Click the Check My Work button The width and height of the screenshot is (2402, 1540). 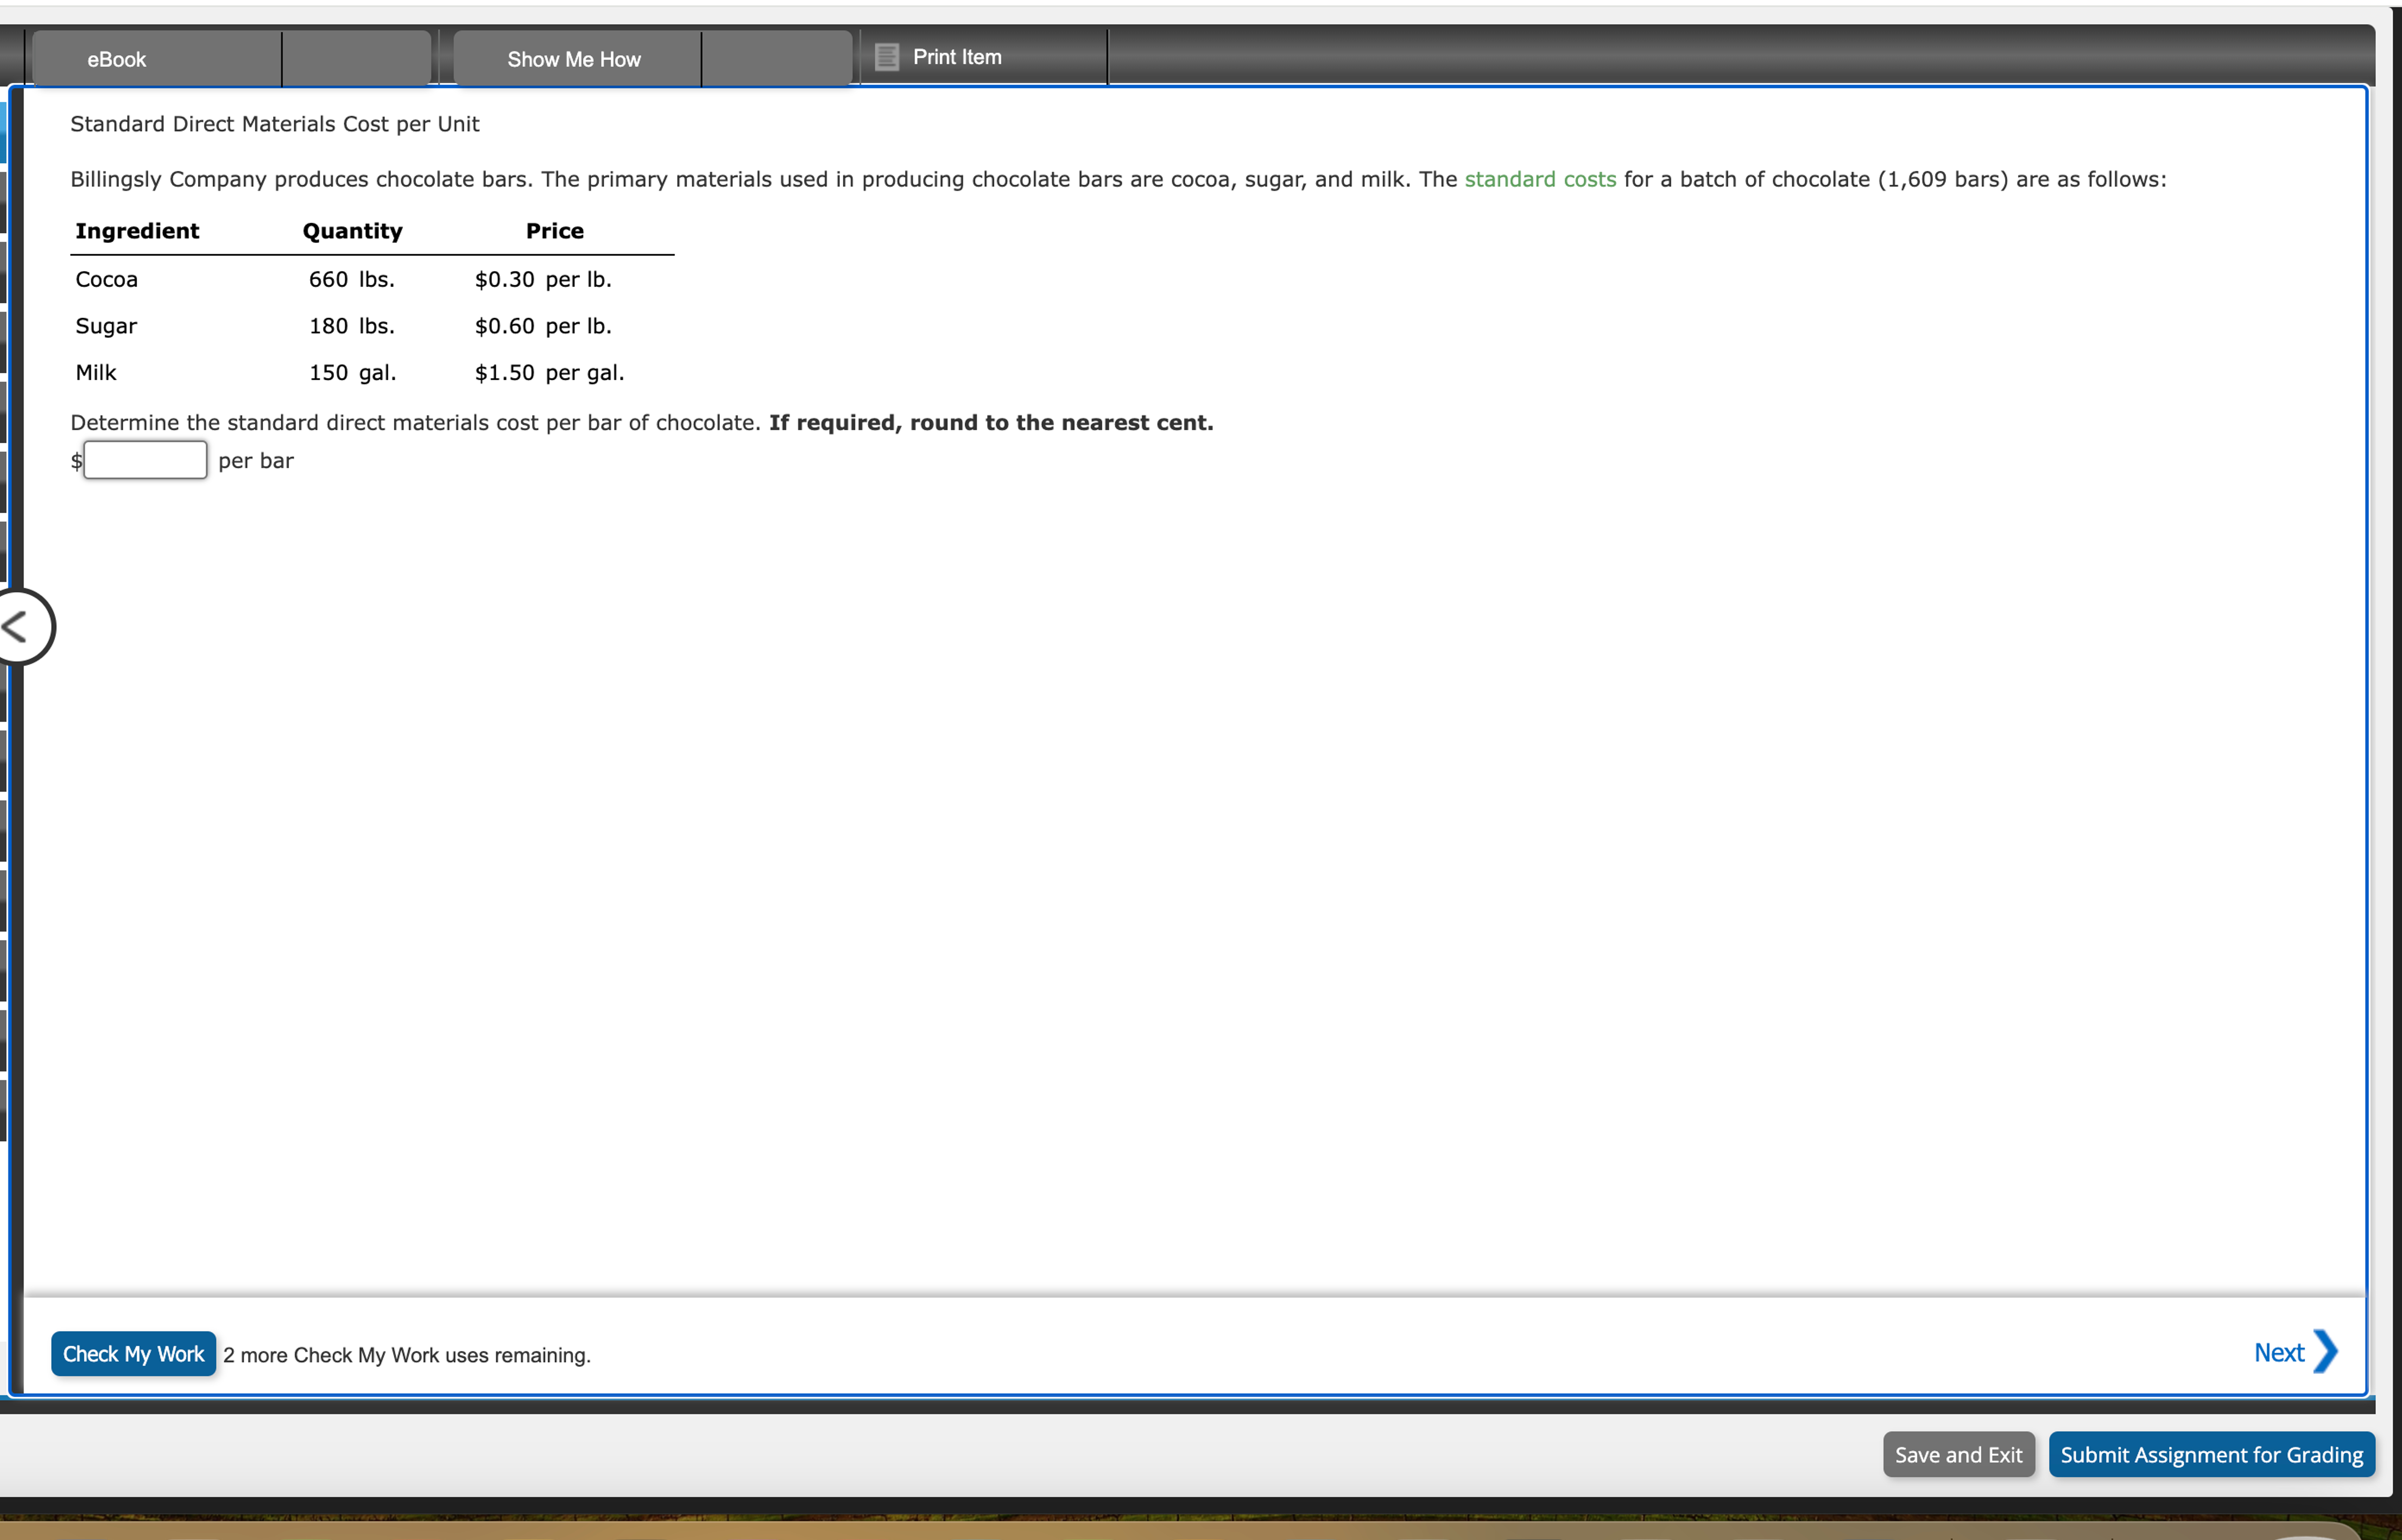pyautogui.click(x=133, y=1353)
